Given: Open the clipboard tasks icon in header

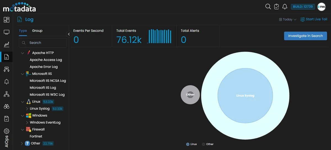Looking at the screenshot, I should point(277,7).
